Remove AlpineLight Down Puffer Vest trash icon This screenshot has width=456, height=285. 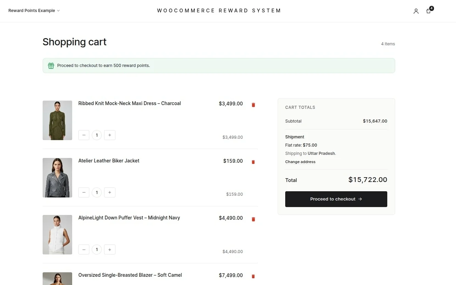(x=253, y=219)
